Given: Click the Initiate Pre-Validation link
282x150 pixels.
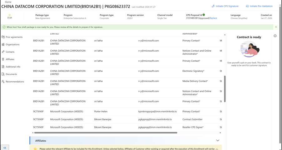Looking at the screenshot, I should click(x=261, y=6).
